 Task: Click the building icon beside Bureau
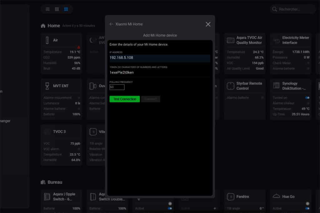tap(43, 182)
